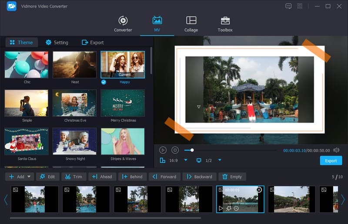348x224 pixels.
Task: Open the Setting sub-tab
Action: [57, 42]
